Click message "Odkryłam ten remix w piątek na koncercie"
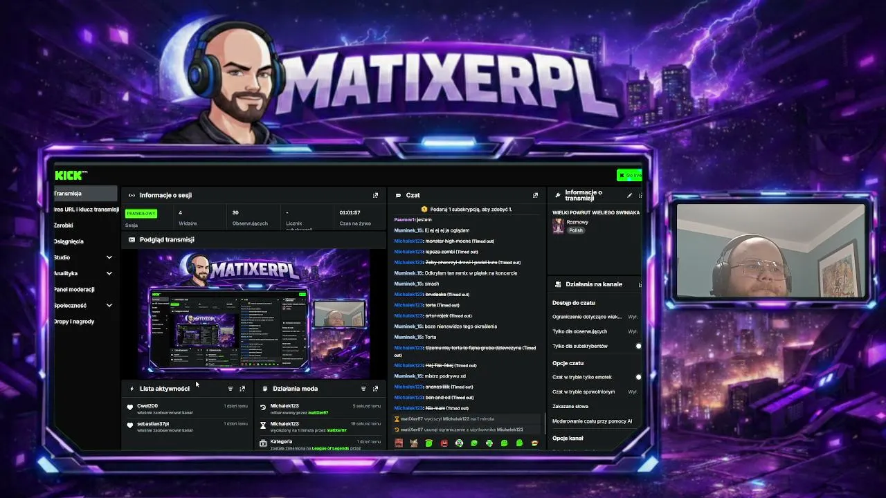Viewport: 886px width, 498px height. (471, 273)
